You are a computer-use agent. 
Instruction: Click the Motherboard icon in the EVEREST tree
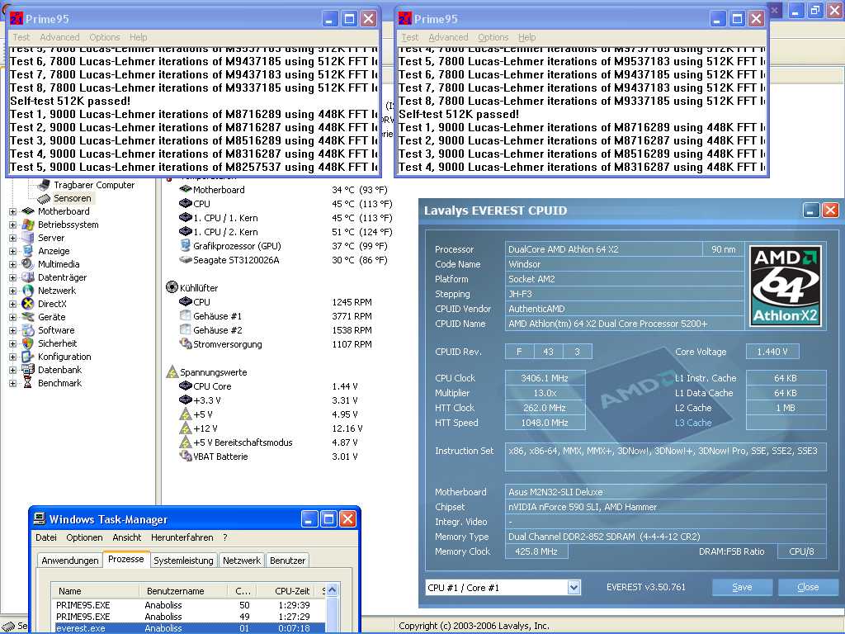click(x=28, y=211)
